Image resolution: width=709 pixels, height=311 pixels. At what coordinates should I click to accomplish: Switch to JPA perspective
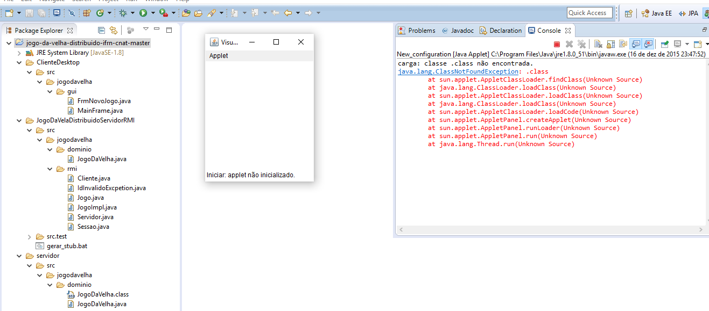pyautogui.click(x=689, y=13)
